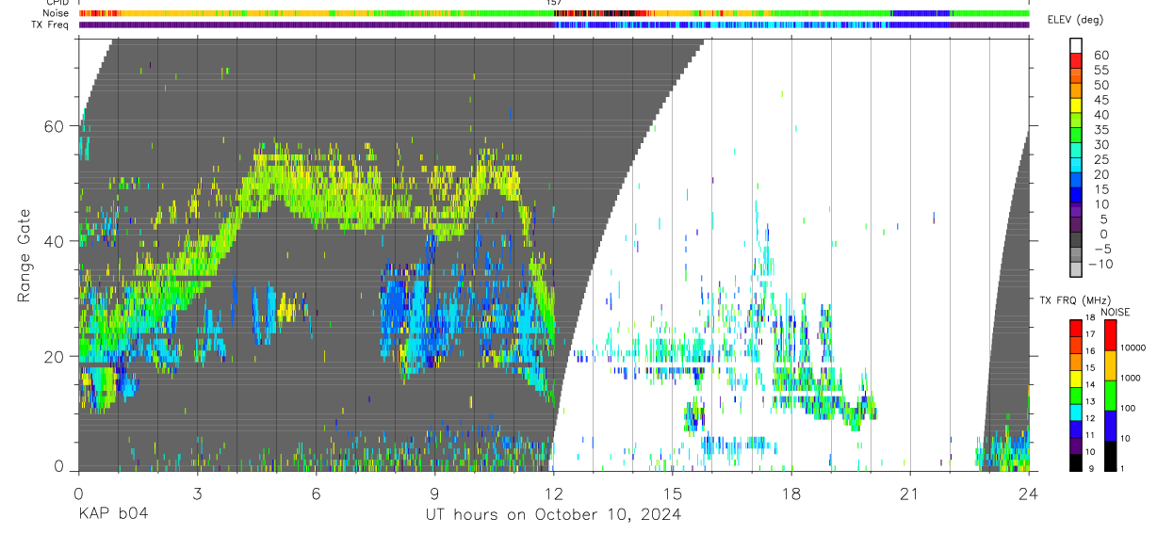Select the 'KAP b04' radar beam label
Screen dimensions: 1157x534
coord(112,514)
